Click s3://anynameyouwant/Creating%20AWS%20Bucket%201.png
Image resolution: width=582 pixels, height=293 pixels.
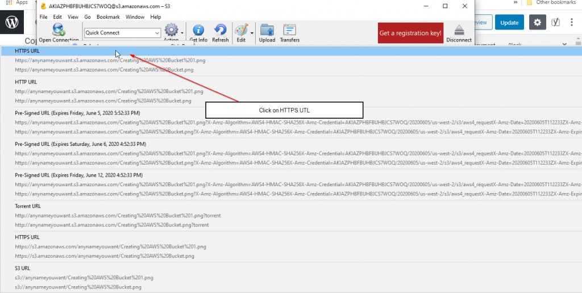[x=84, y=278]
